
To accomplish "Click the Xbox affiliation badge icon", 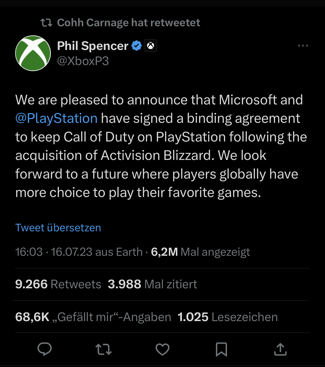I will click(x=150, y=46).
